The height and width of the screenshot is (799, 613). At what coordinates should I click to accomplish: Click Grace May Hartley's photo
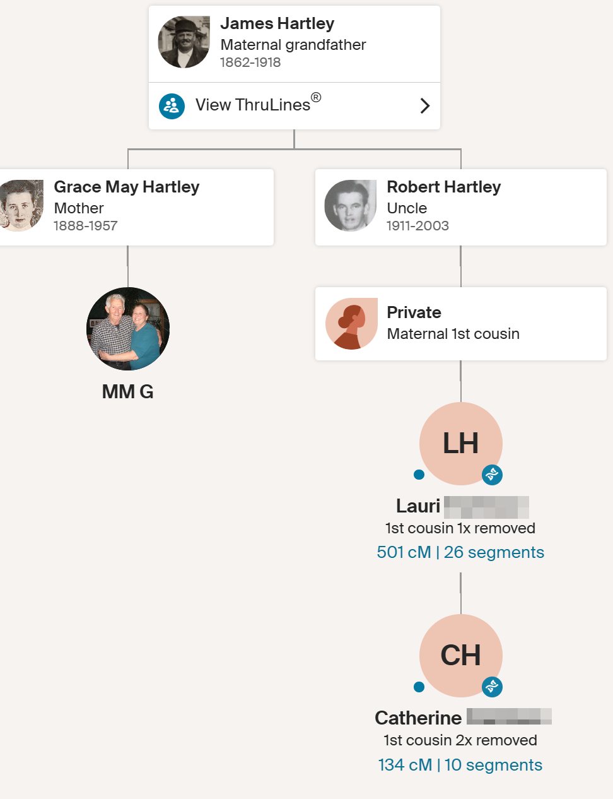click(x=22, y=206)
